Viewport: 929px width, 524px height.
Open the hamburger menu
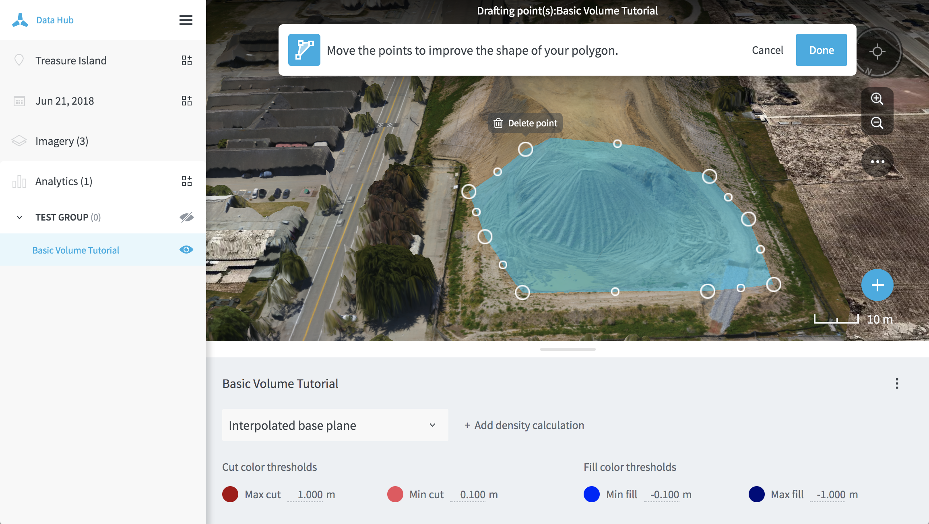coord(186,20)
